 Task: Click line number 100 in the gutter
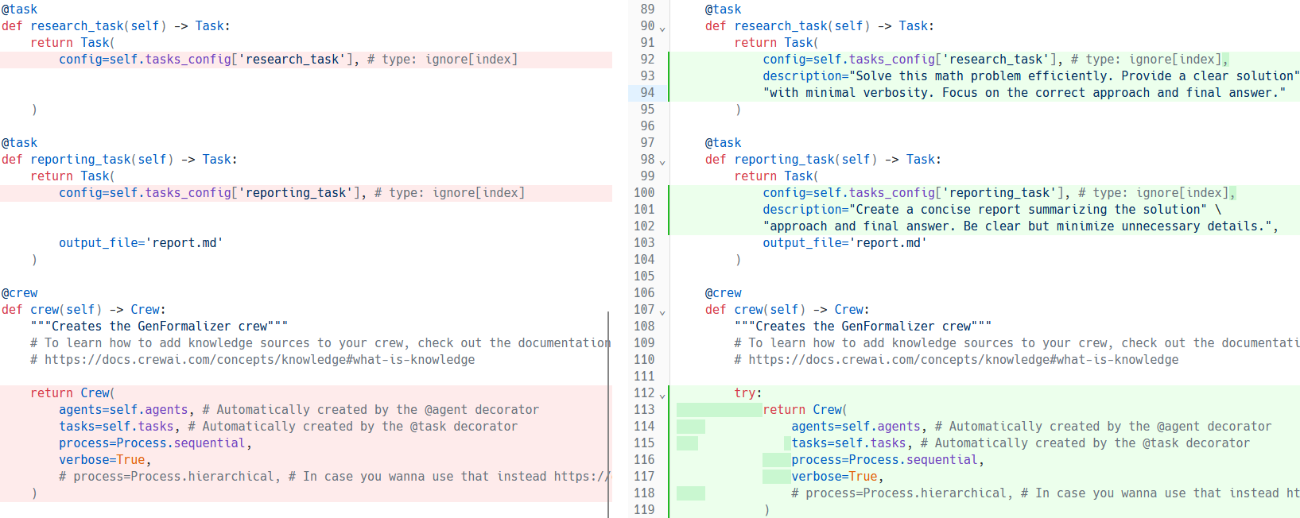pyautogui.click(x=644, y=192)
